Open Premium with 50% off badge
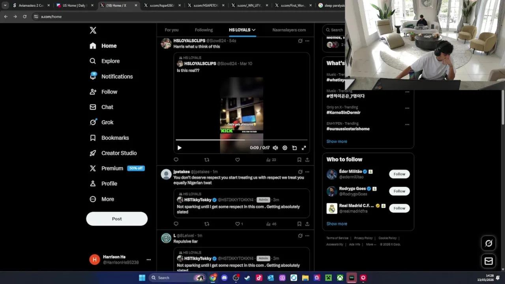Screen dimensions: 505x284 [x=117, y=168]
